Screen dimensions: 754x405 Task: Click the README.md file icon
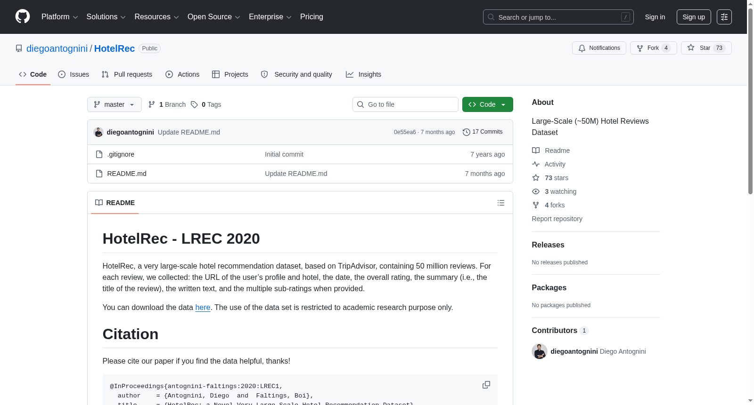click(x=99, y=174)
